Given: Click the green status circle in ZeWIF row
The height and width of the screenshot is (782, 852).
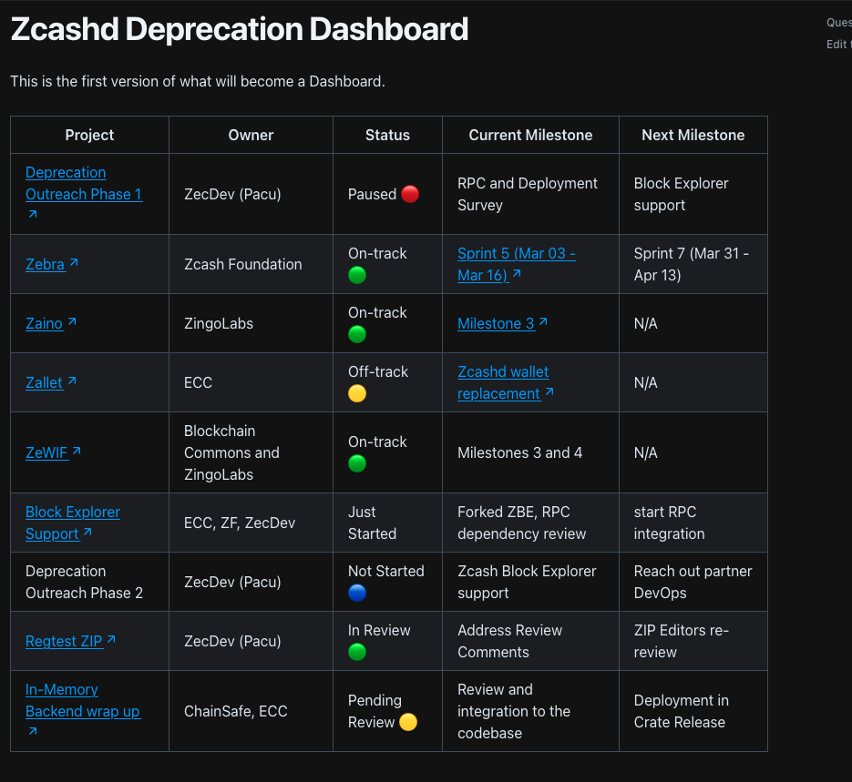Looking at the screenshot, I should (x=357, y=463).
